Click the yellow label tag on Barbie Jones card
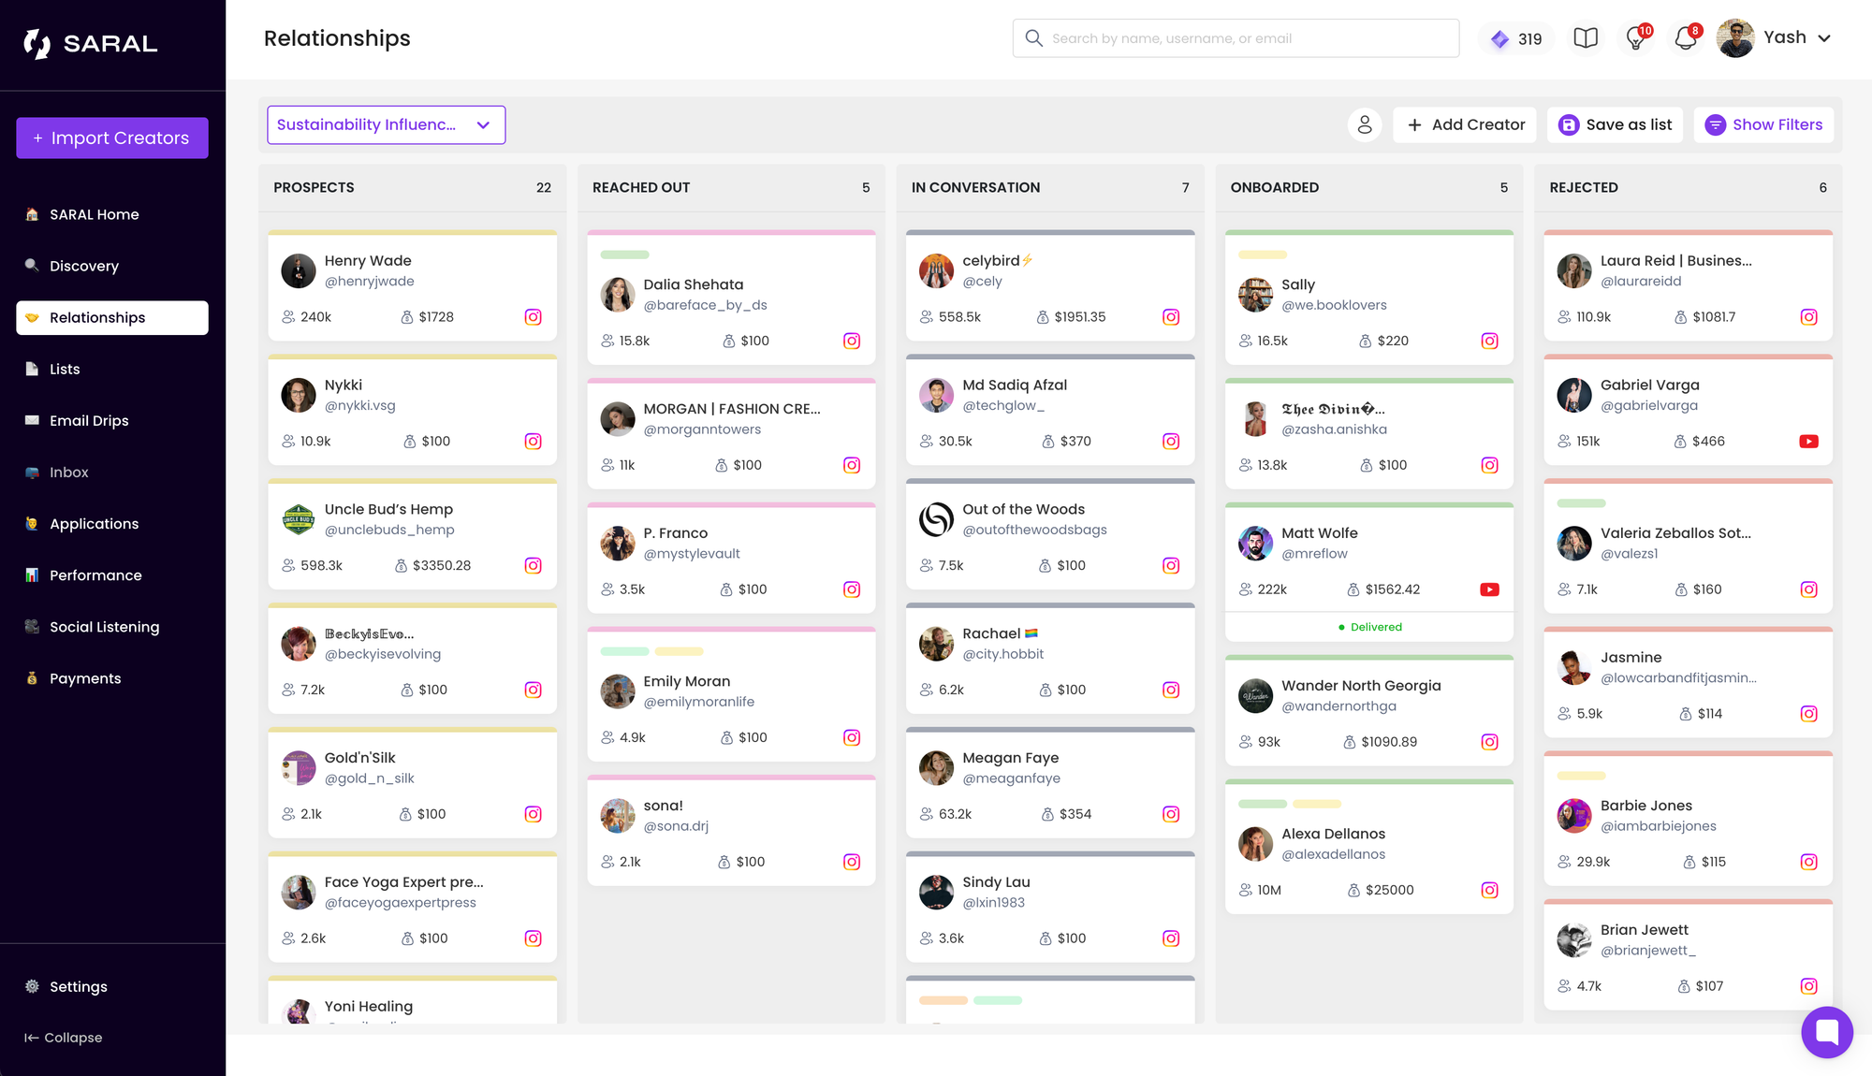Viewport: 1872px width, 1076px height. point(1582,776)
